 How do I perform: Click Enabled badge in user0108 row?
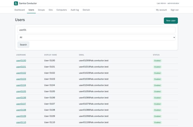(x=157, y=110)
